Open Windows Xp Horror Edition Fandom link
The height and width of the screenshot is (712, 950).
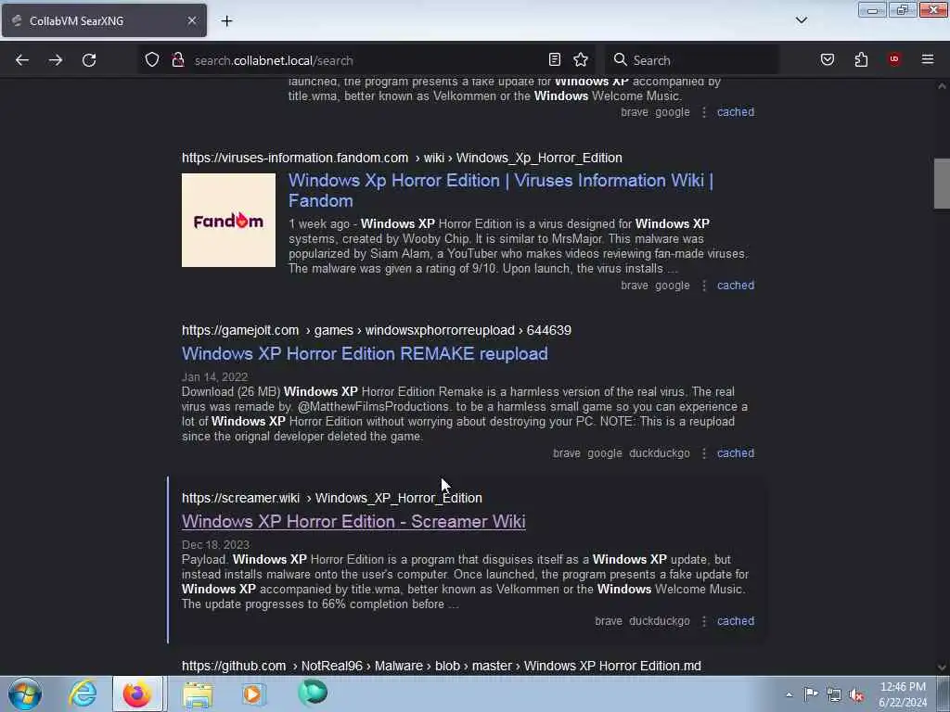[500, 190]
